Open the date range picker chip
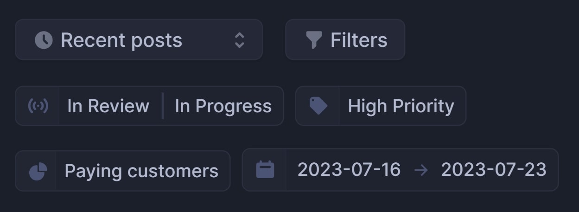 tap(400, 170)
